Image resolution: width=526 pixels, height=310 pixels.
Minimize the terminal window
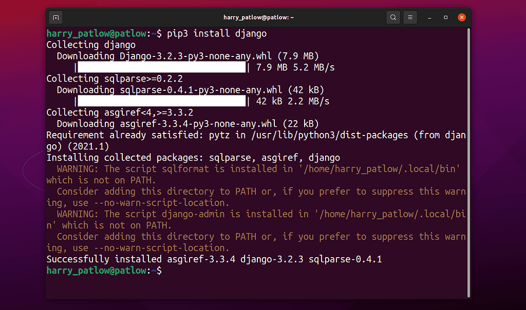click(429, 17)
